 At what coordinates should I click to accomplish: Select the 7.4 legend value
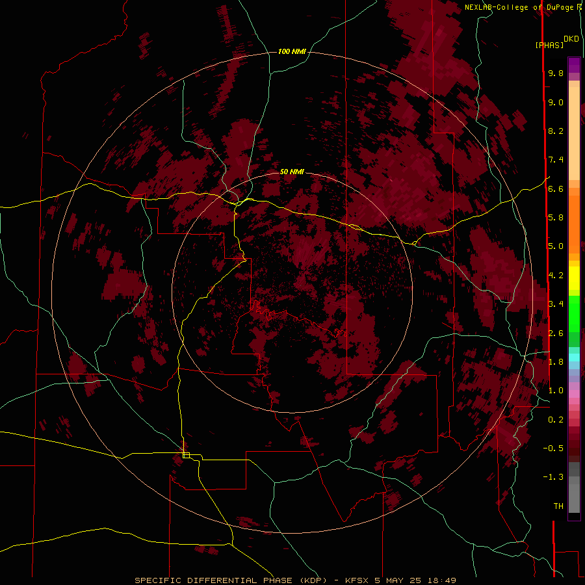[556, 160]
